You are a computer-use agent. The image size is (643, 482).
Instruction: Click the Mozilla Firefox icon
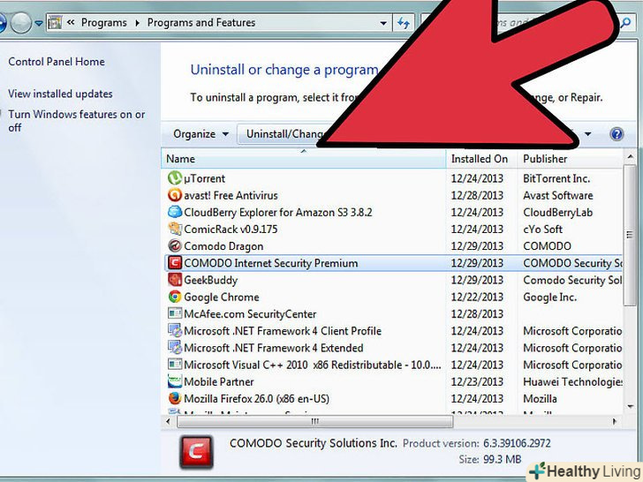175,398
